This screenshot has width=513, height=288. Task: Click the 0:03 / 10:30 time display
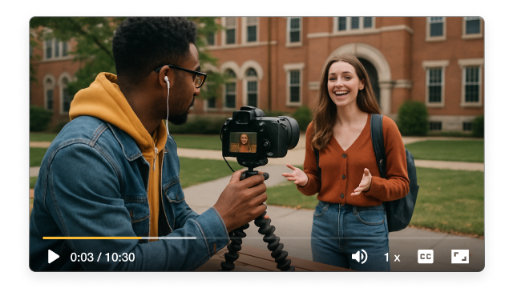103,258
